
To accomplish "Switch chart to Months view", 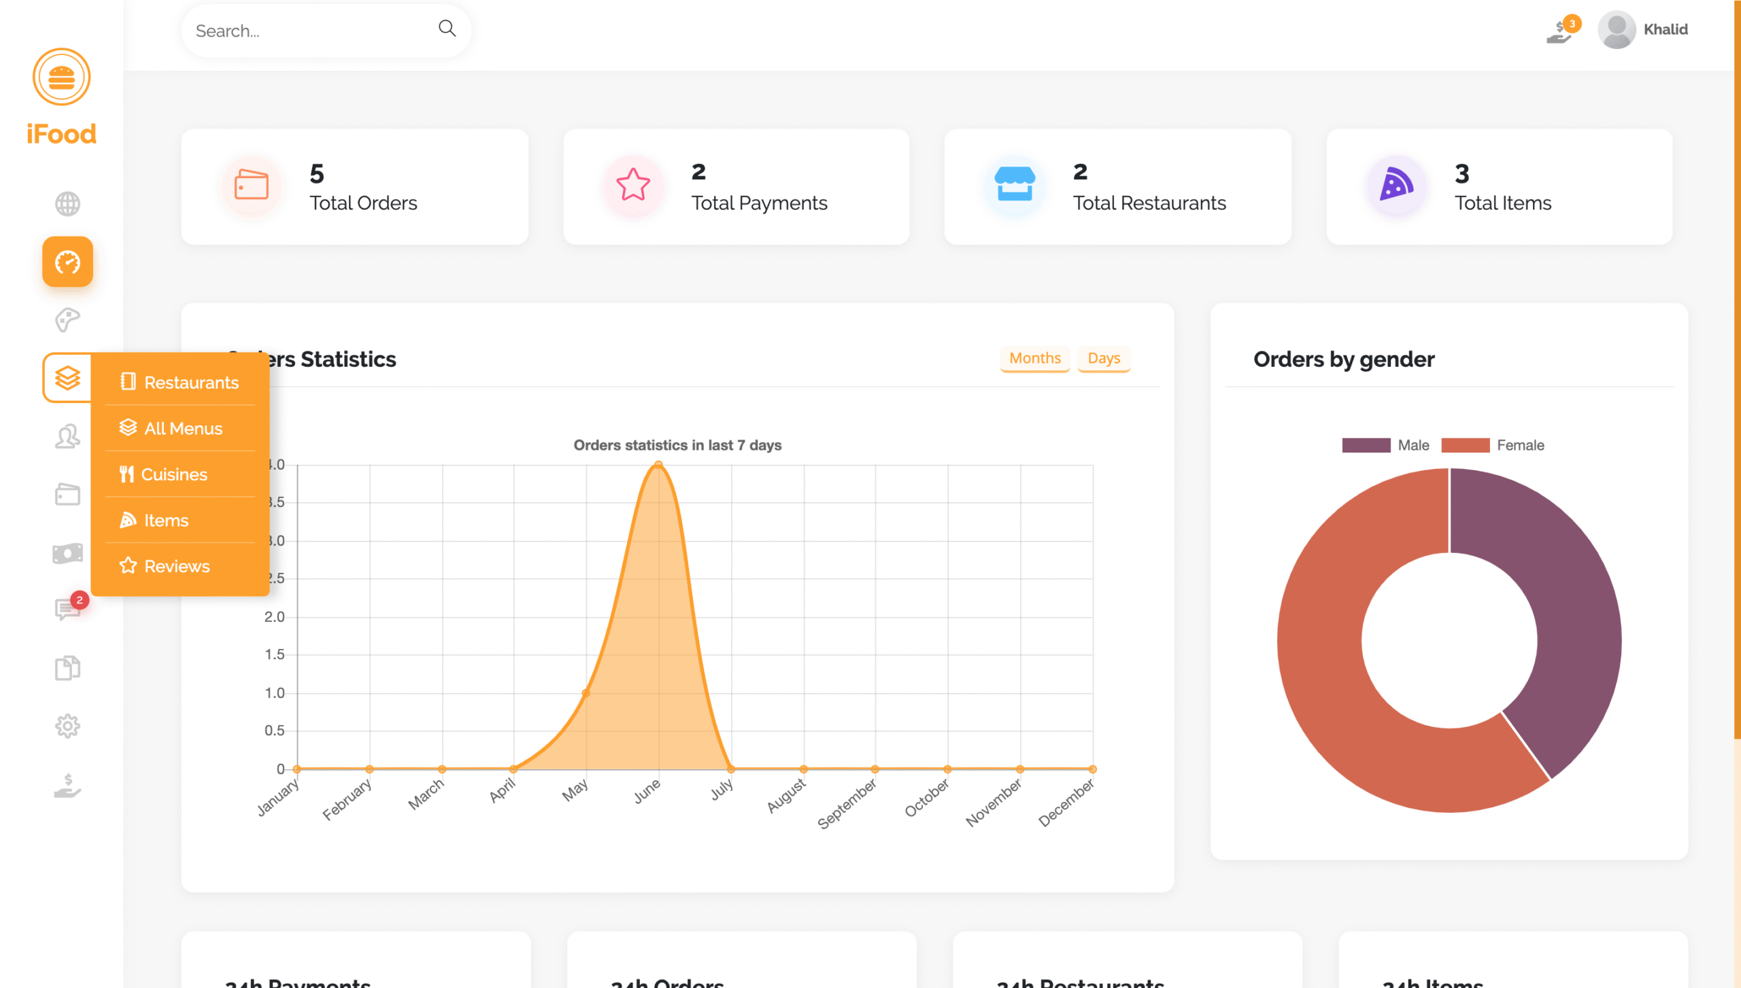I will (1034, 358).
